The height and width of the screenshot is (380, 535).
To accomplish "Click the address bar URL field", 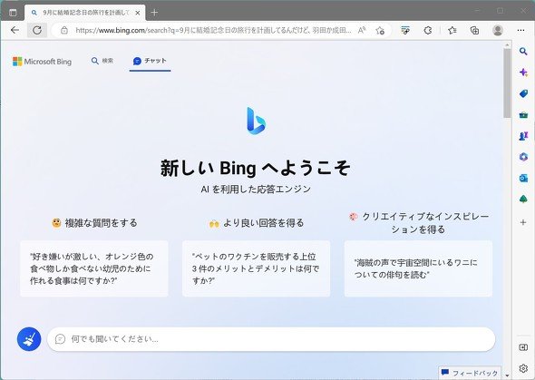I will [x=213, y=30].
